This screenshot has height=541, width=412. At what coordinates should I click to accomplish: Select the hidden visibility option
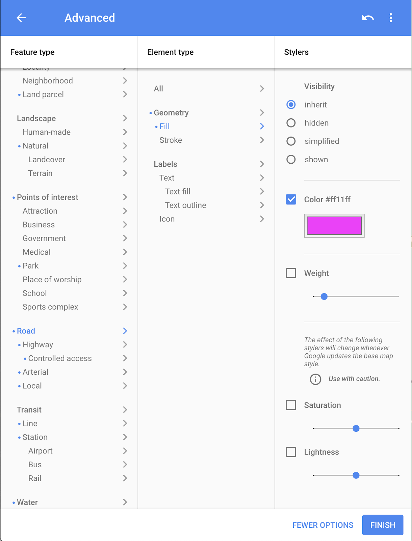coord(291,123)
